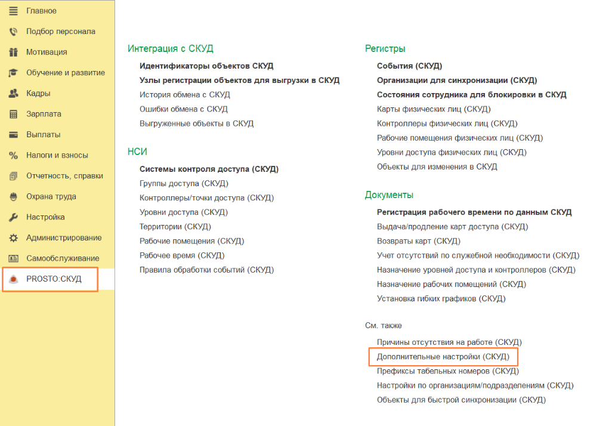Open the Выплаты section in sidebar
The width and height of the screenshot is (600, 426).
(x=43, y=135)
